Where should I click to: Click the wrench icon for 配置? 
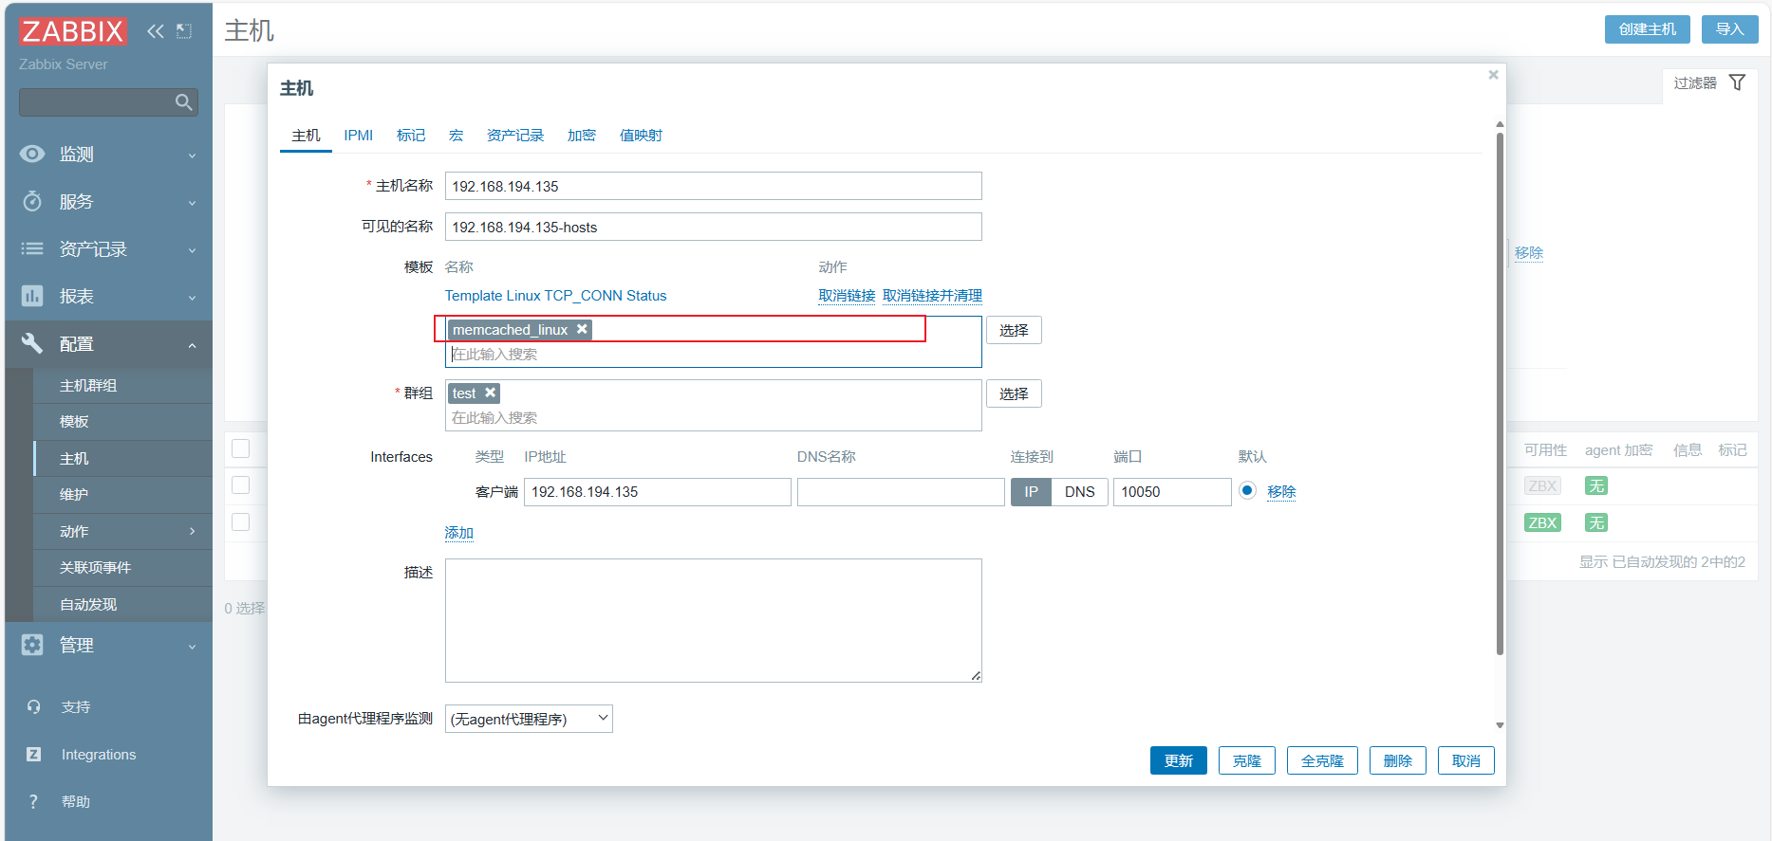32,343
